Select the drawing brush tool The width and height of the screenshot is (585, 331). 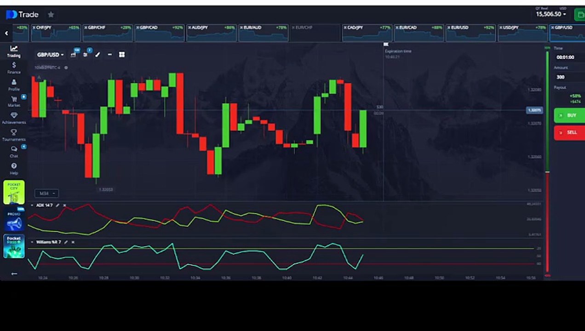click(97, 54)
